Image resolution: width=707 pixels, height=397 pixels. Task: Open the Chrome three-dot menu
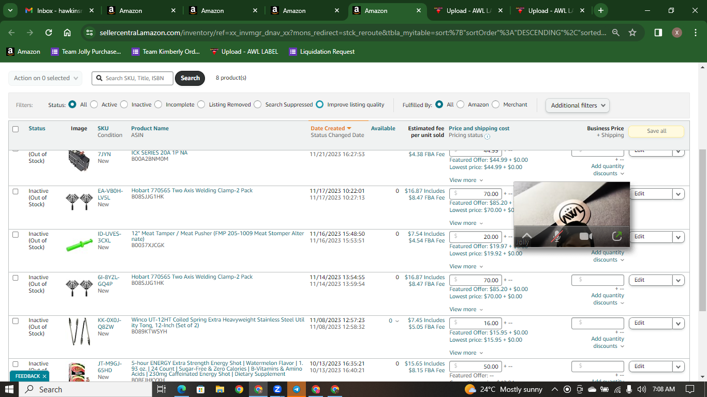coord(696,33)
